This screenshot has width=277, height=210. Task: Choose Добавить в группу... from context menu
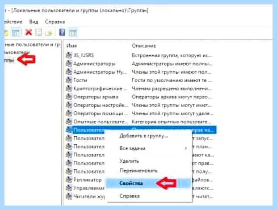pos(143,136)
